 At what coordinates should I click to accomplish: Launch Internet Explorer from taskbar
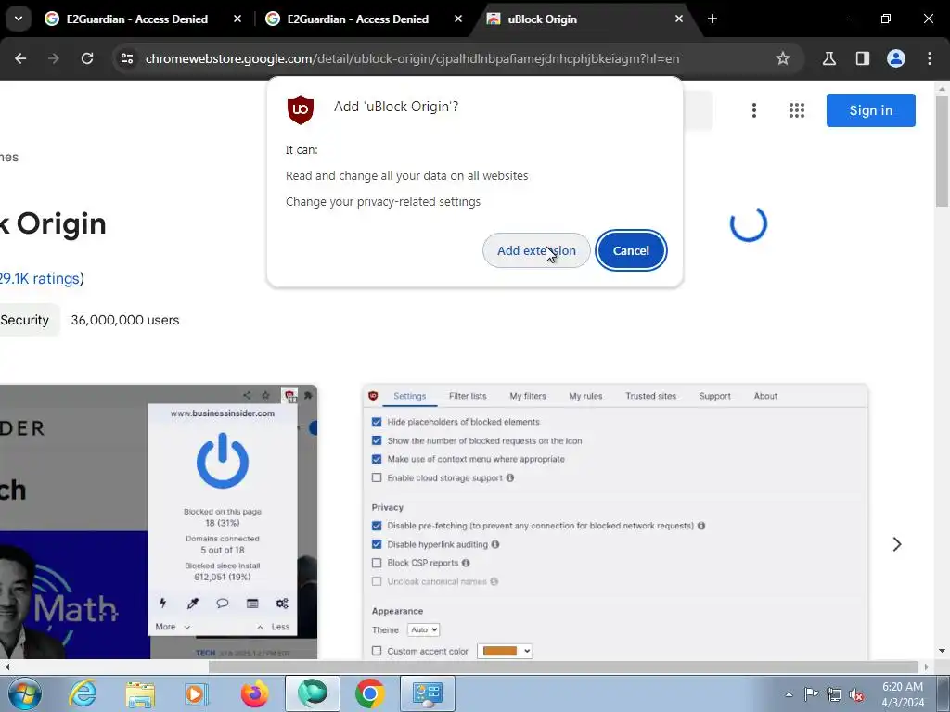click(x=83, y=693)
